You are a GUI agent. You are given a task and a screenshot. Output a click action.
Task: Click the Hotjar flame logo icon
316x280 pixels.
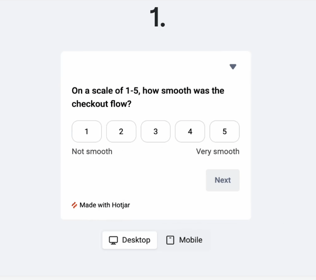74,205
